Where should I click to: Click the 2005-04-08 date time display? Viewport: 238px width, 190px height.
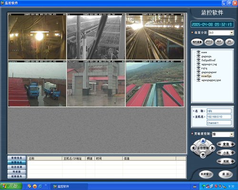click(212, 24)
